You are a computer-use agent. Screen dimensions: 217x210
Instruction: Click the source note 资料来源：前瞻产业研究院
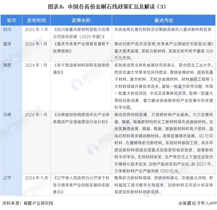point(28,203)
